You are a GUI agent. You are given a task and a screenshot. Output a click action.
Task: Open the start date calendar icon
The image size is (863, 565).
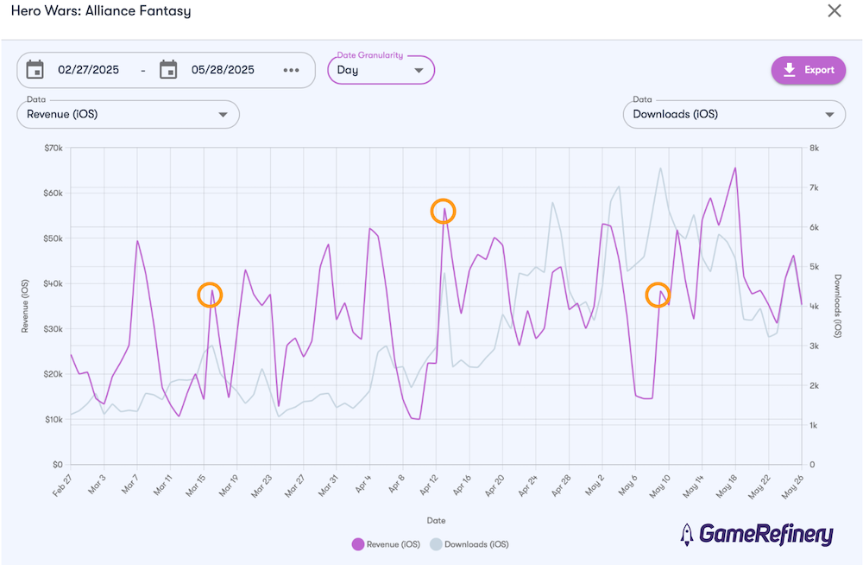(35, 69)
